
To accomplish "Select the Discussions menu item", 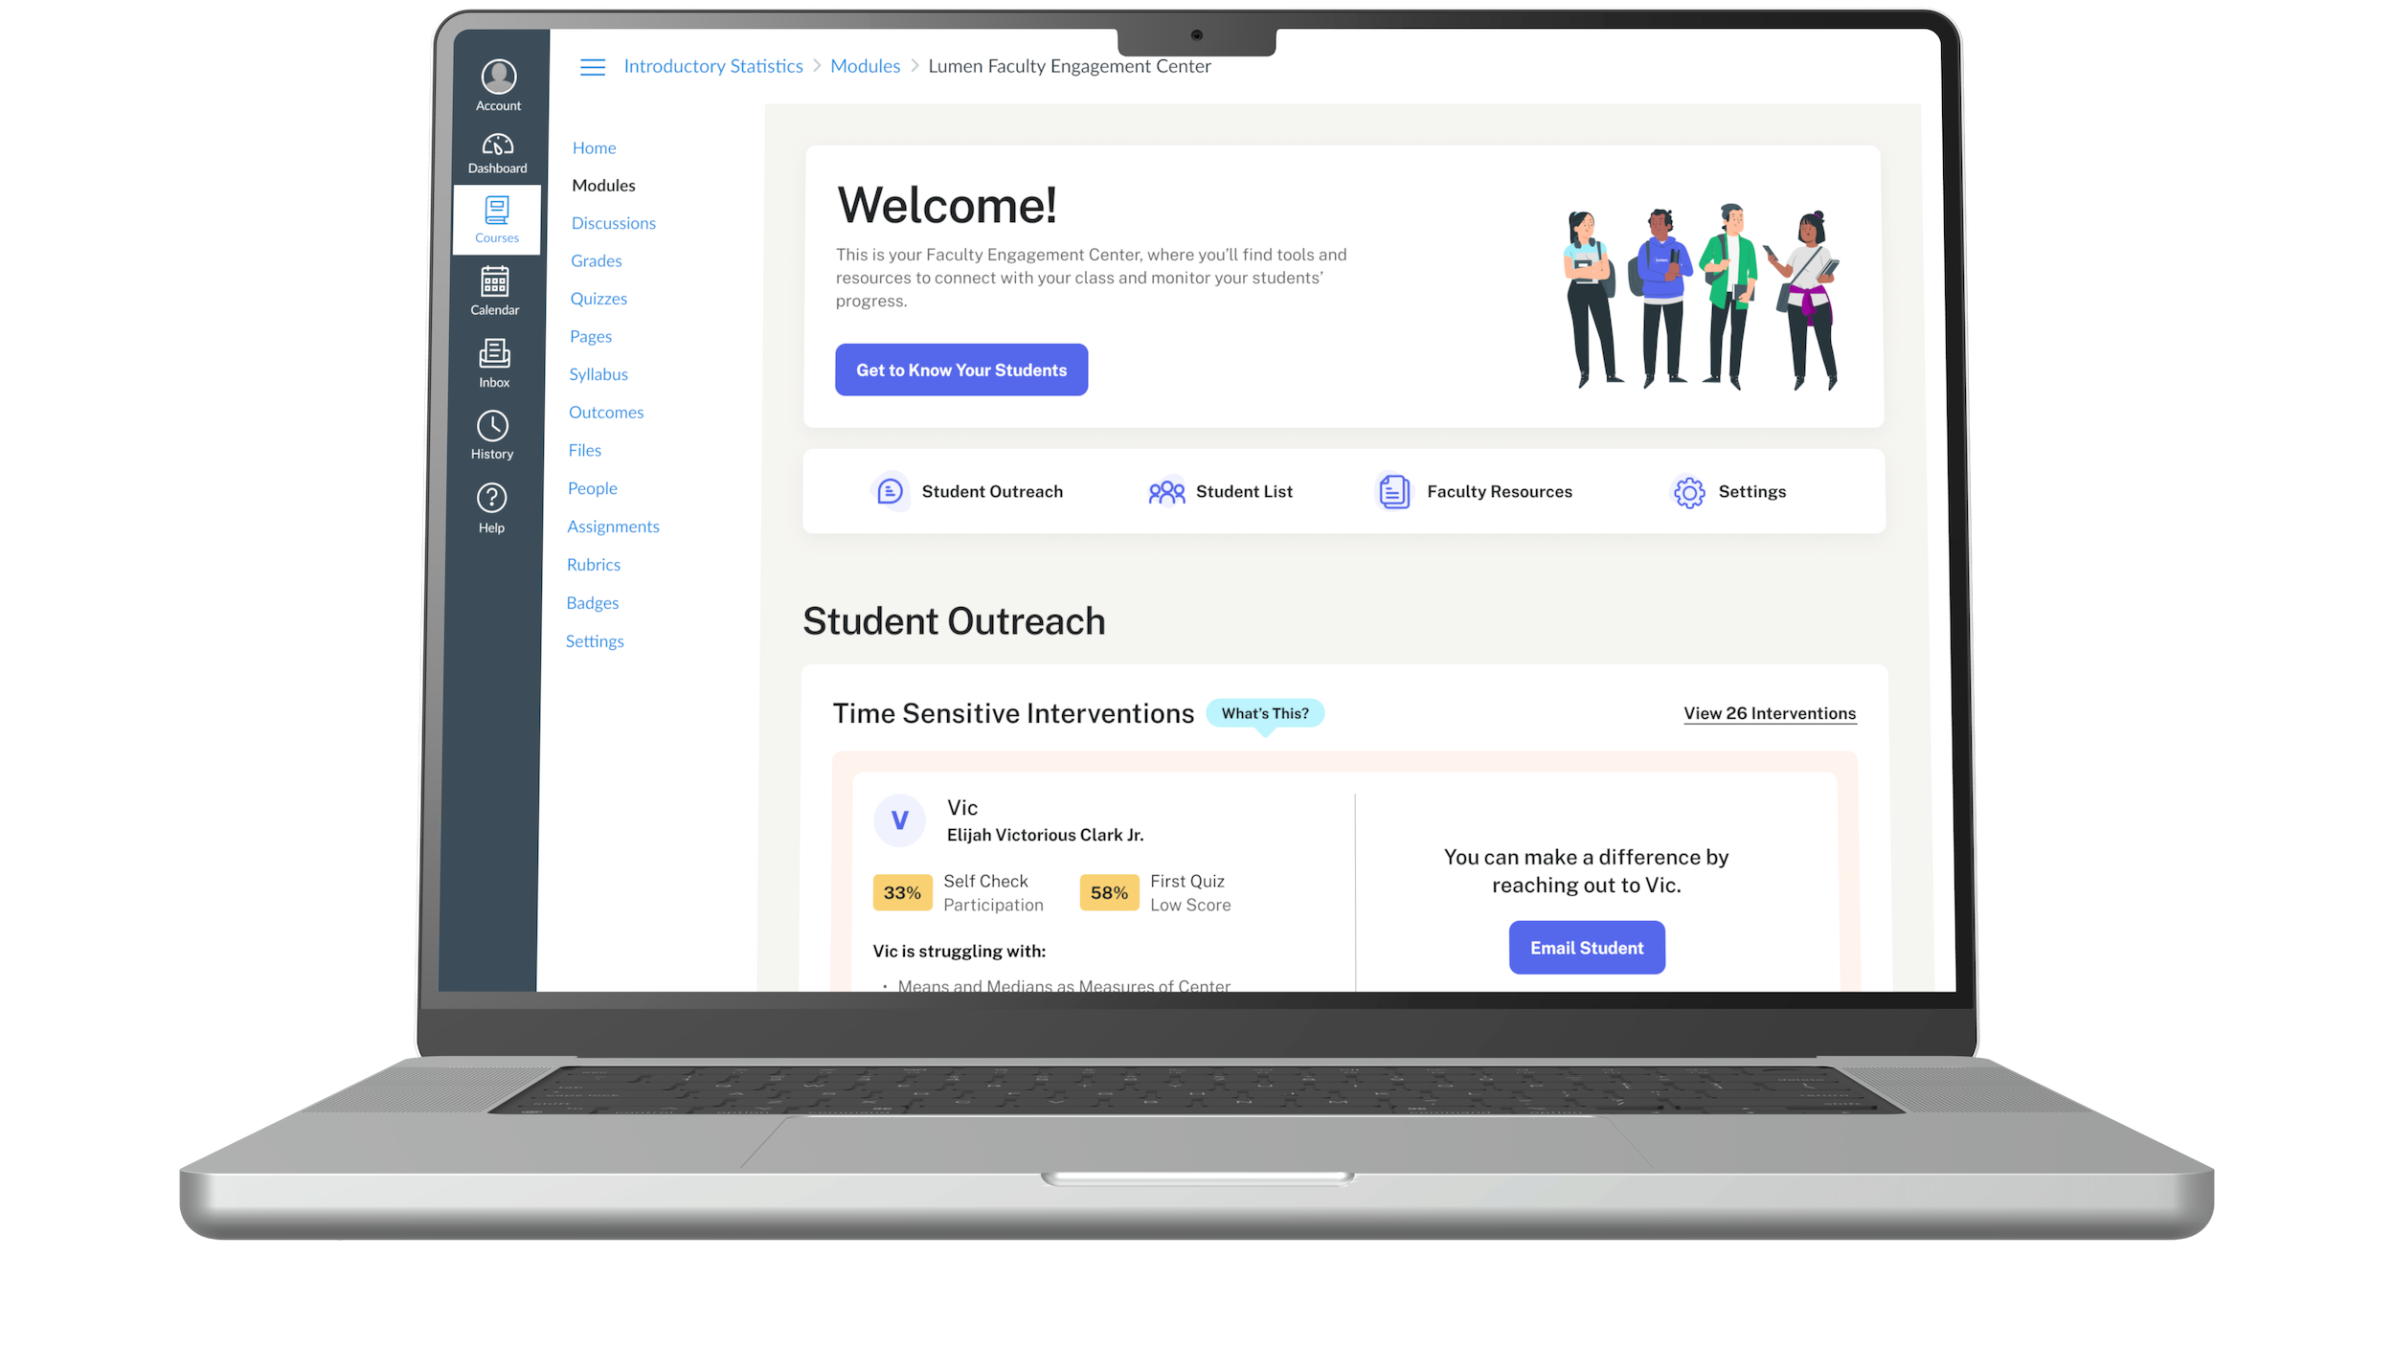I will click(x=613, y=222).
